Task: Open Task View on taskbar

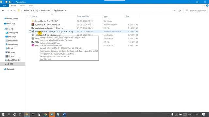Action: (21, 114)
